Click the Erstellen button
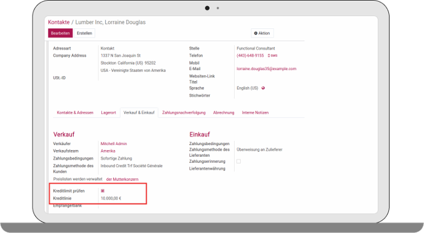The height and width of the screenshot is (233, 424). [84, 33]
